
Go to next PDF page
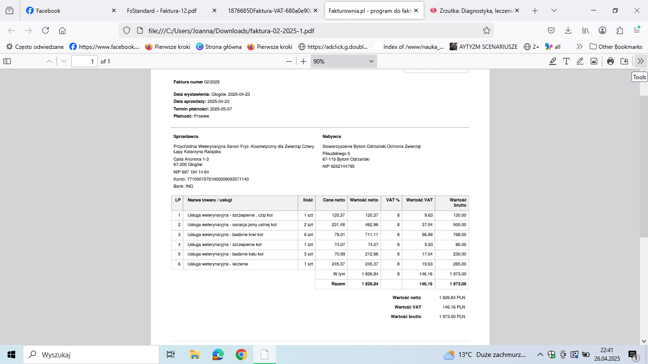(x=64, y=61)
